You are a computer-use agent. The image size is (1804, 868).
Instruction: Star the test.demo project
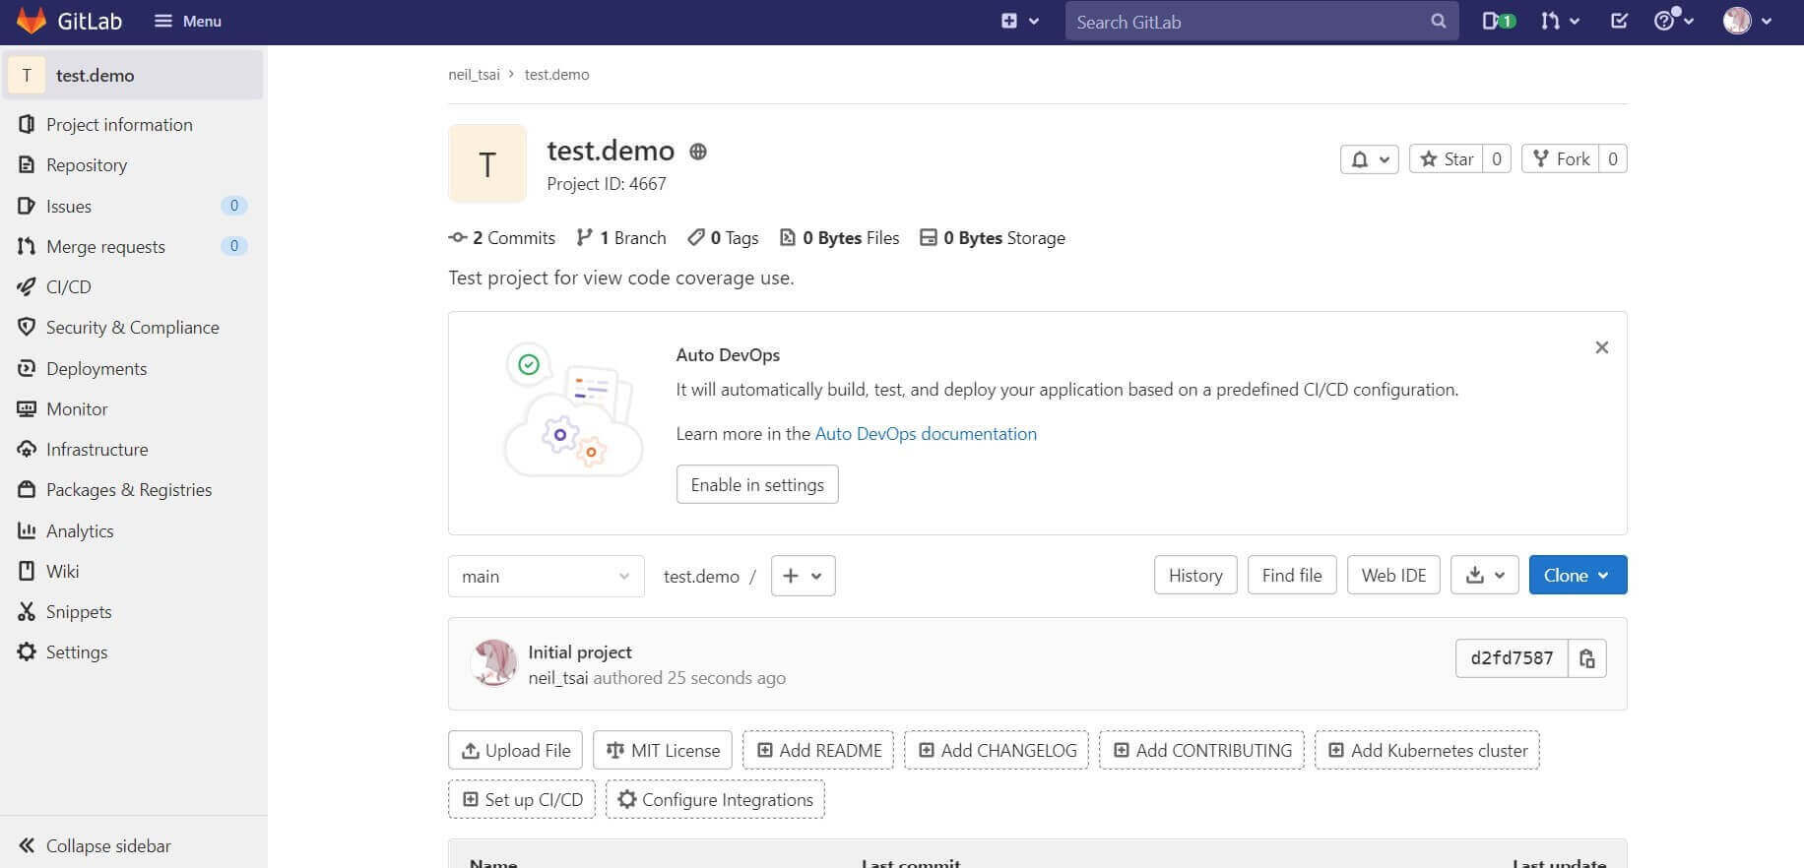click(x=1447, y=159)
